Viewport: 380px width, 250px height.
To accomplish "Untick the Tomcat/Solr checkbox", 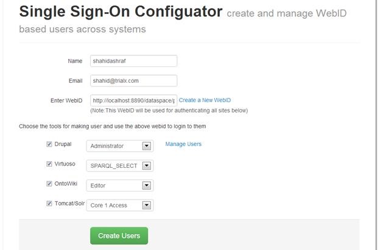I will 49,204.
